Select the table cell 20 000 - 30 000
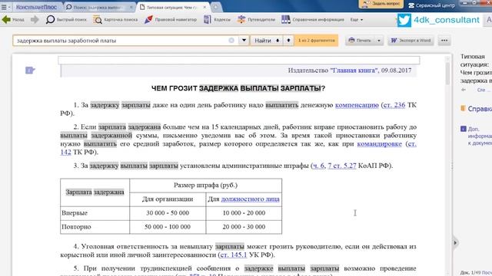Viewport: 492px width, 276px height. tap(244, 227)
